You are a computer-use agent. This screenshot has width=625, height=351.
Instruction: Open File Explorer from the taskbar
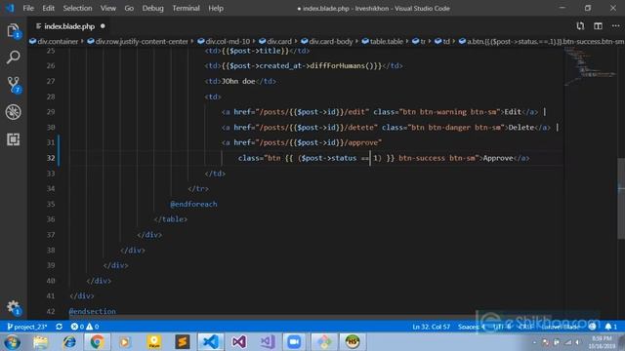(x=41, y=342)
